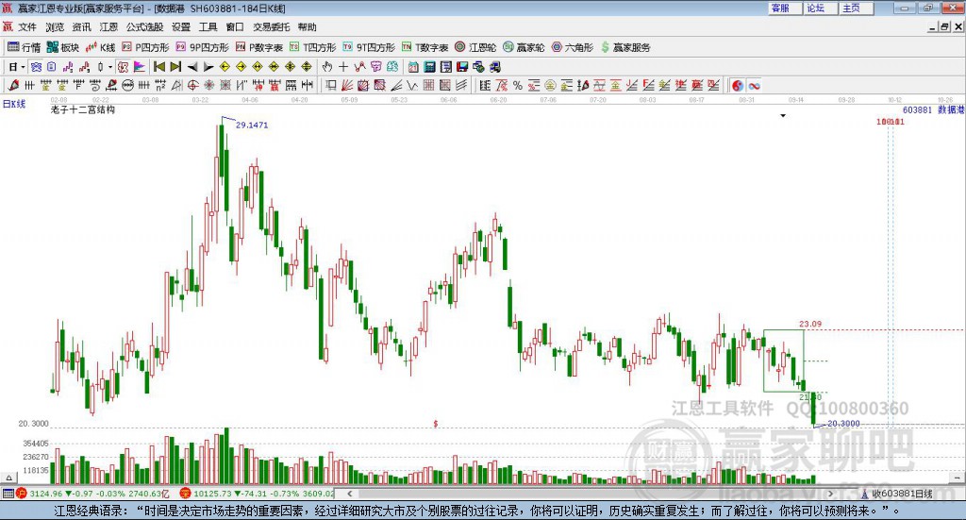This screenshot has height=520, width=966.
Task: Open the calendar icon in toolbar
Action: (413, 67)
